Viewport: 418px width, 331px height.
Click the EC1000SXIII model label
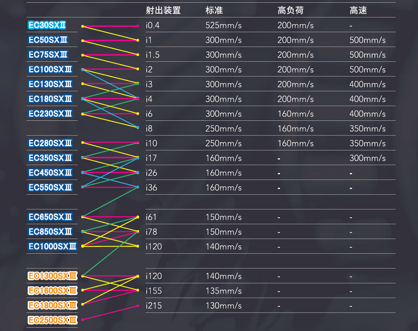pos(53,246)
